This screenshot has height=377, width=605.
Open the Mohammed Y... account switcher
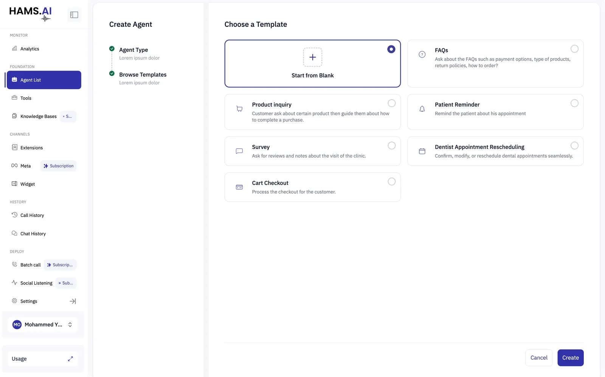pos(43,324)
